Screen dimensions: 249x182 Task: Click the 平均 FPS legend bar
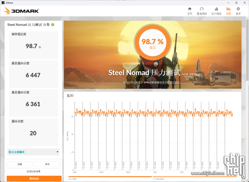coord(195,177)
